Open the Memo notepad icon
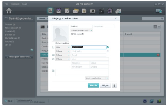Screen dimensions: 167x107 [x=67, y=11]
